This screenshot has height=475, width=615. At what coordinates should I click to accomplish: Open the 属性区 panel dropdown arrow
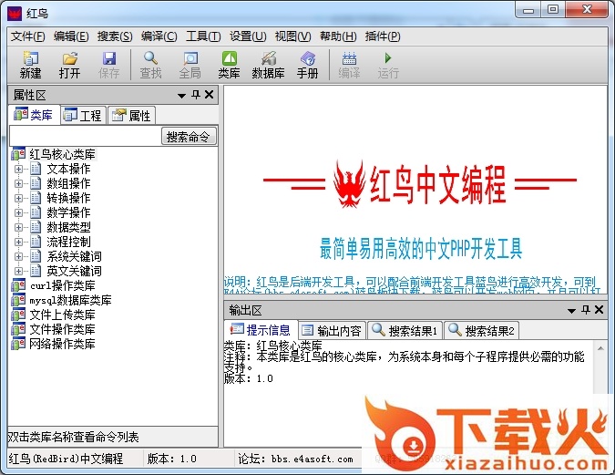tap(181, 96)
